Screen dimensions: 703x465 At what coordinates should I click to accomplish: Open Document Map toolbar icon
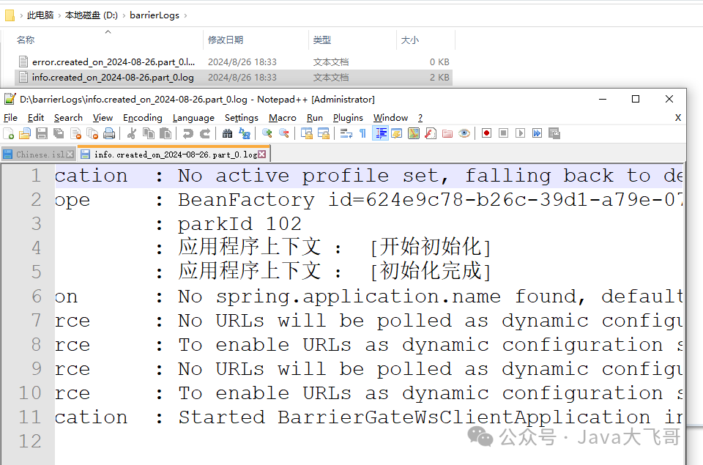(x=414, y=133)
